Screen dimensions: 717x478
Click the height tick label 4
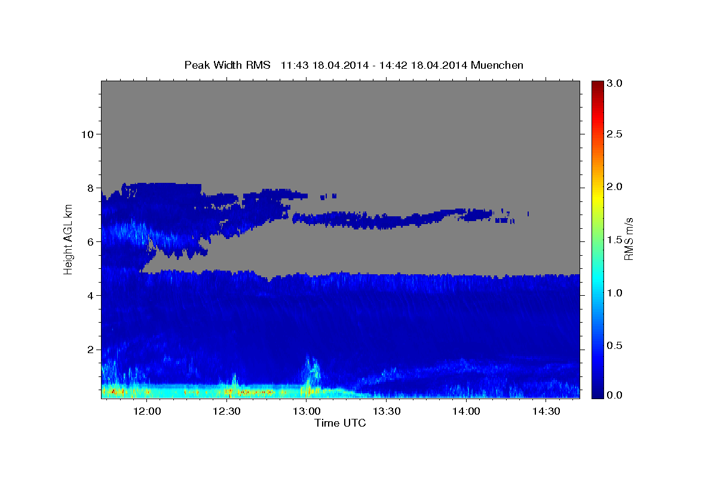click(x=91, y=295)
